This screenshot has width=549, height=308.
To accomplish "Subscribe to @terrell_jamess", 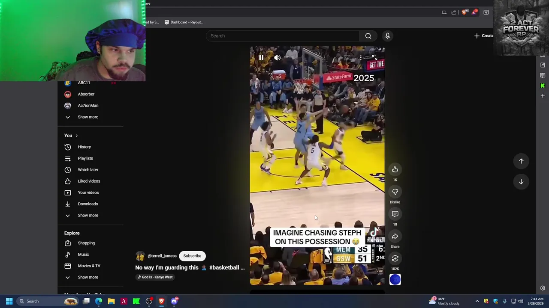I will [192, 256].
